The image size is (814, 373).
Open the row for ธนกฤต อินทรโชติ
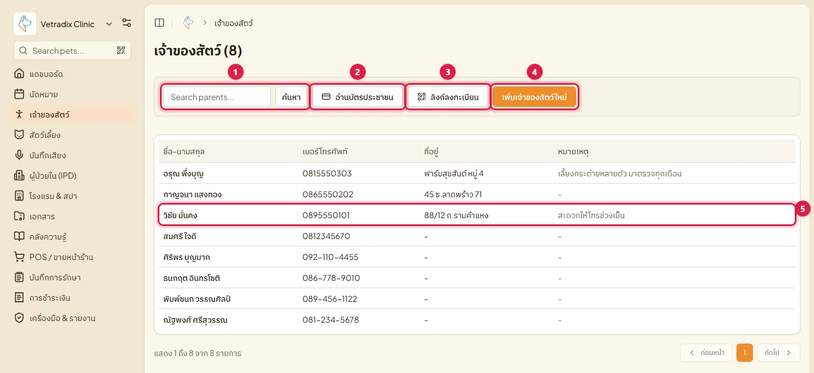point(477,278)
